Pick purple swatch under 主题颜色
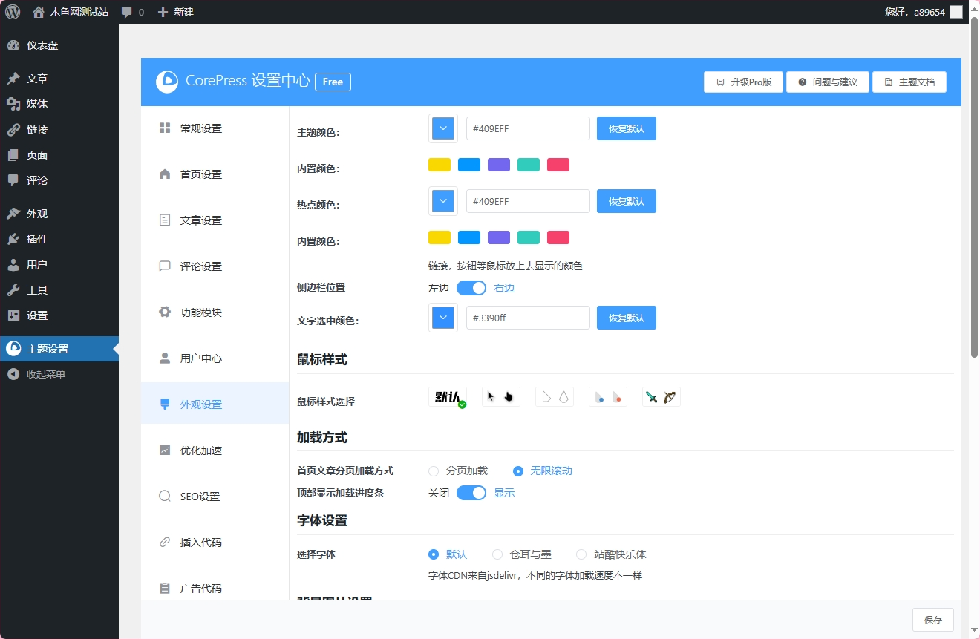The image size is (980, 639). pos(499,165)
